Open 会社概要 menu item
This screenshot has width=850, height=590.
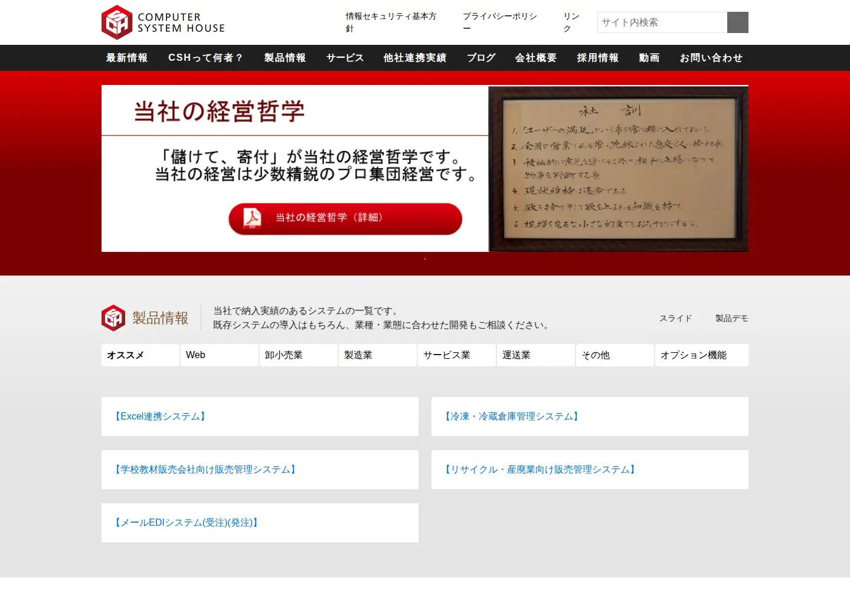point(536,58)
